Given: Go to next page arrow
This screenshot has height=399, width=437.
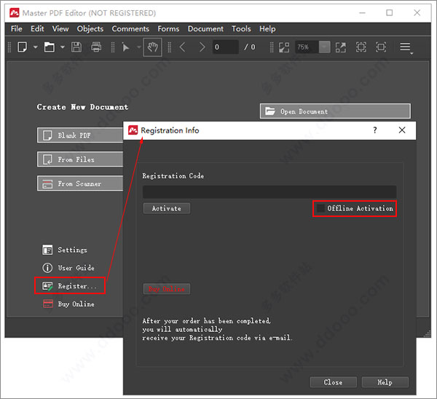Looking at the screenshot, I should (x=202, y=47).
